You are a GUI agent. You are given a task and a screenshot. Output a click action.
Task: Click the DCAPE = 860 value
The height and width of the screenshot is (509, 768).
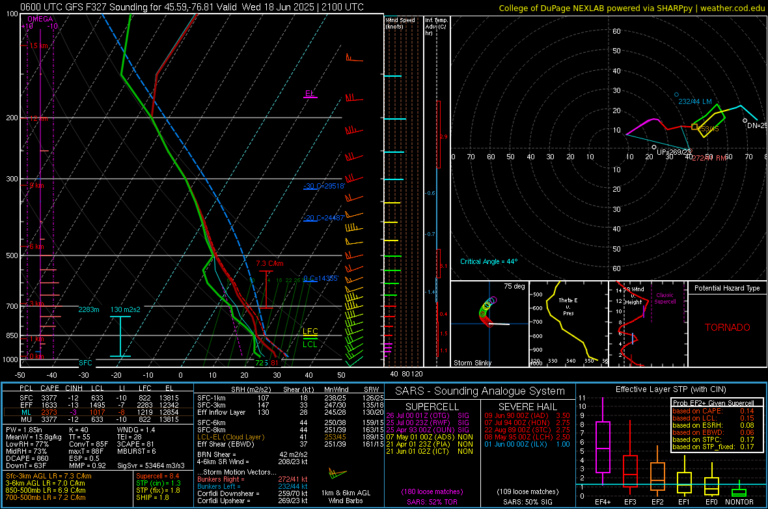coord(27,458)
